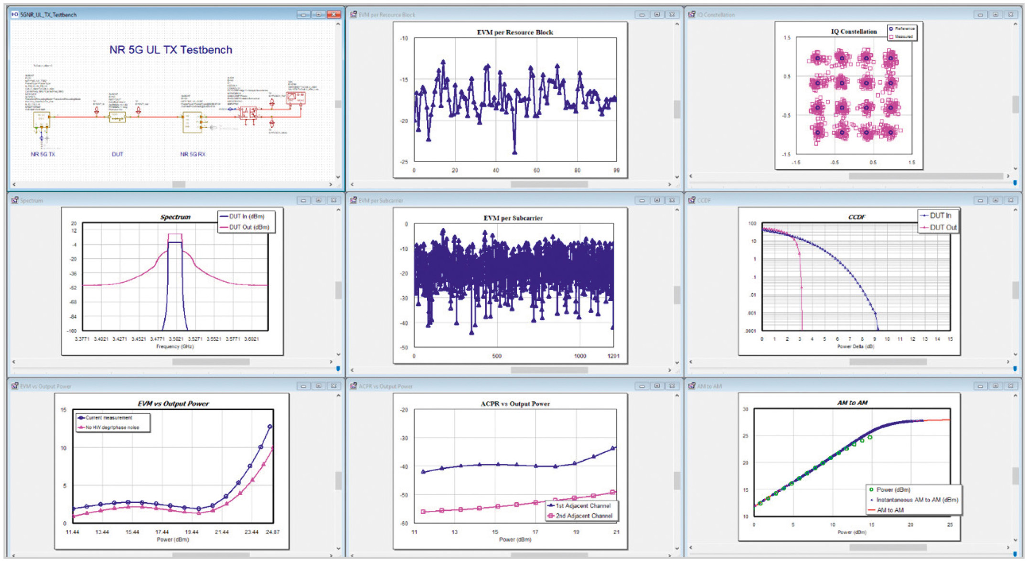Click the EVM per Subcarrier window icon

pos(353,200)
